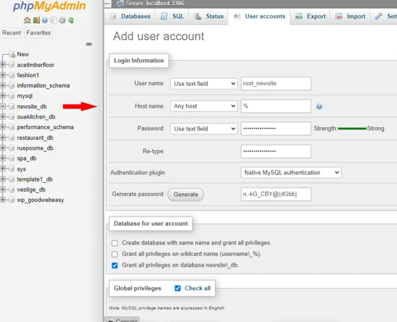Click the phpMyAdmin Home icon
The width and height of the screenshot is (397, 322).
[x=27, y=20]
